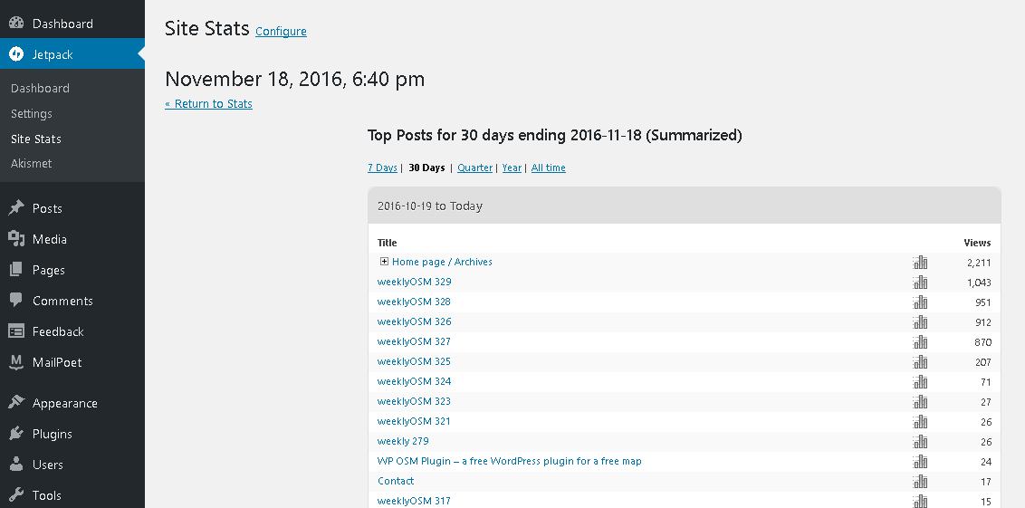The height and width of the screenshot is (508, 1025).
Task: Open Akismet in Jetpack submenu
Action: click(32, 164)
